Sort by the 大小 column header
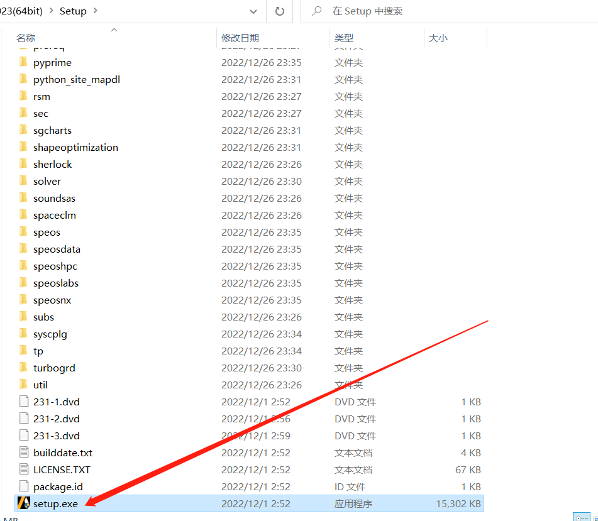The image size is (598, 521). [x=438, y=38]
